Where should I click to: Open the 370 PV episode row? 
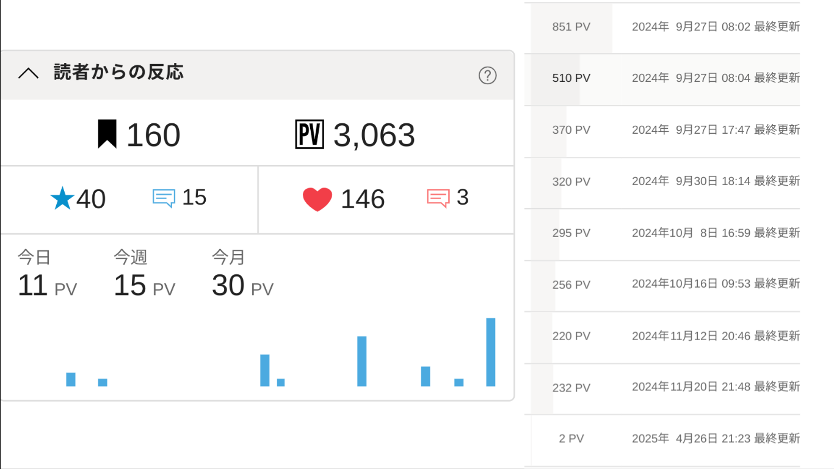(x=665, y=130)
